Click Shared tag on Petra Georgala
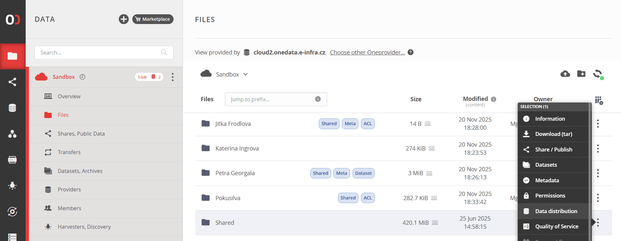 [321, 173]
